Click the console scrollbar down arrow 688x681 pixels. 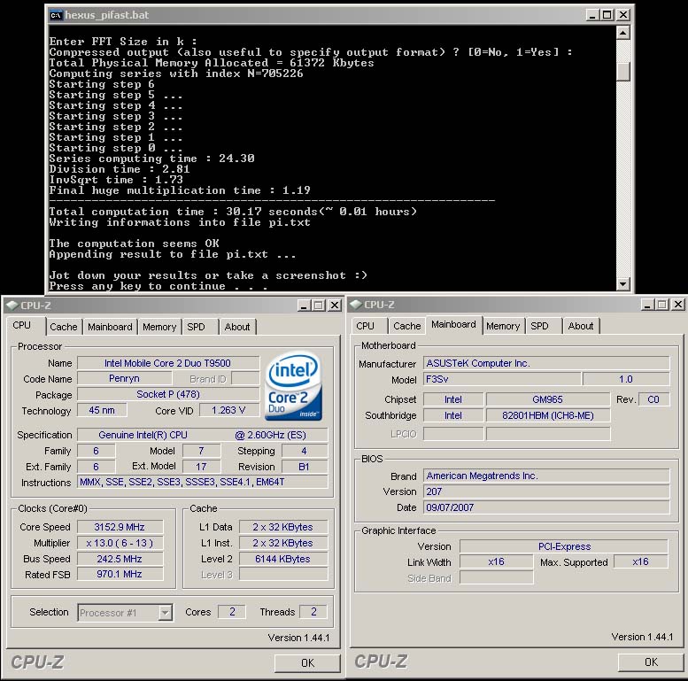pos(623,284)
